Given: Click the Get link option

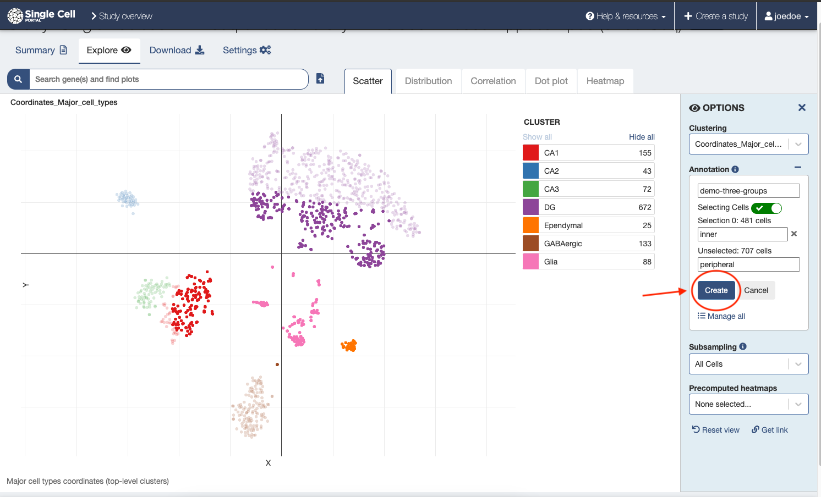Looking at the screenshot, I should click(770, 430).
